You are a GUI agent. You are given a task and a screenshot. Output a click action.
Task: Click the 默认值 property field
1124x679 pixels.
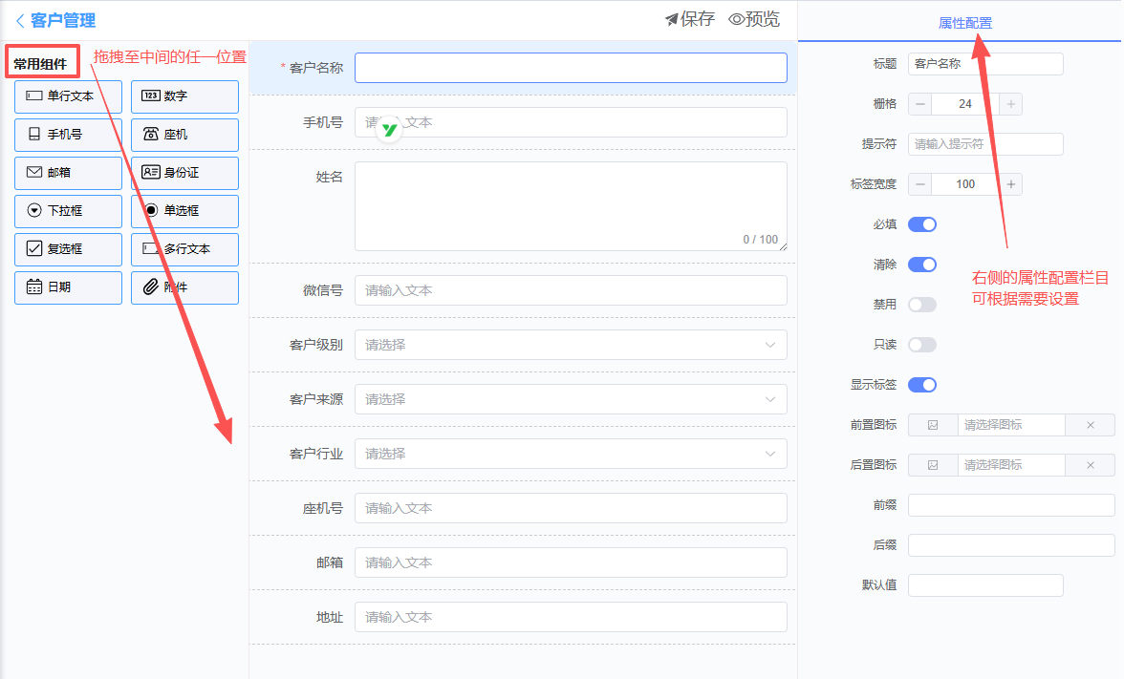(x=985, y=585)
